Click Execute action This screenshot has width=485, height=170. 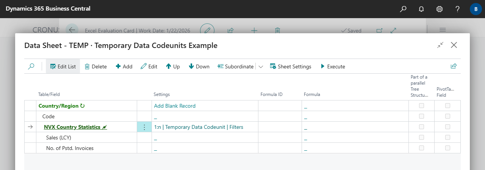pyautogui.click(x=333, y=66)
